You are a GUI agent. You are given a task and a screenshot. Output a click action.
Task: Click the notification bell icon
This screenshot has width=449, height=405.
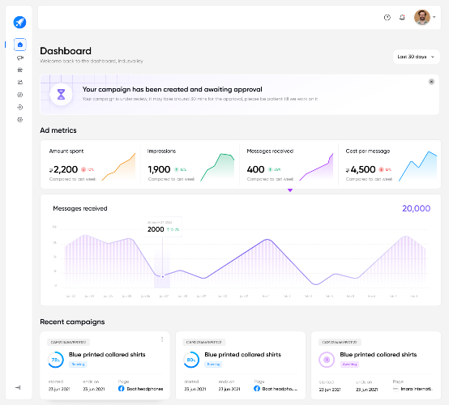point(402,18)
